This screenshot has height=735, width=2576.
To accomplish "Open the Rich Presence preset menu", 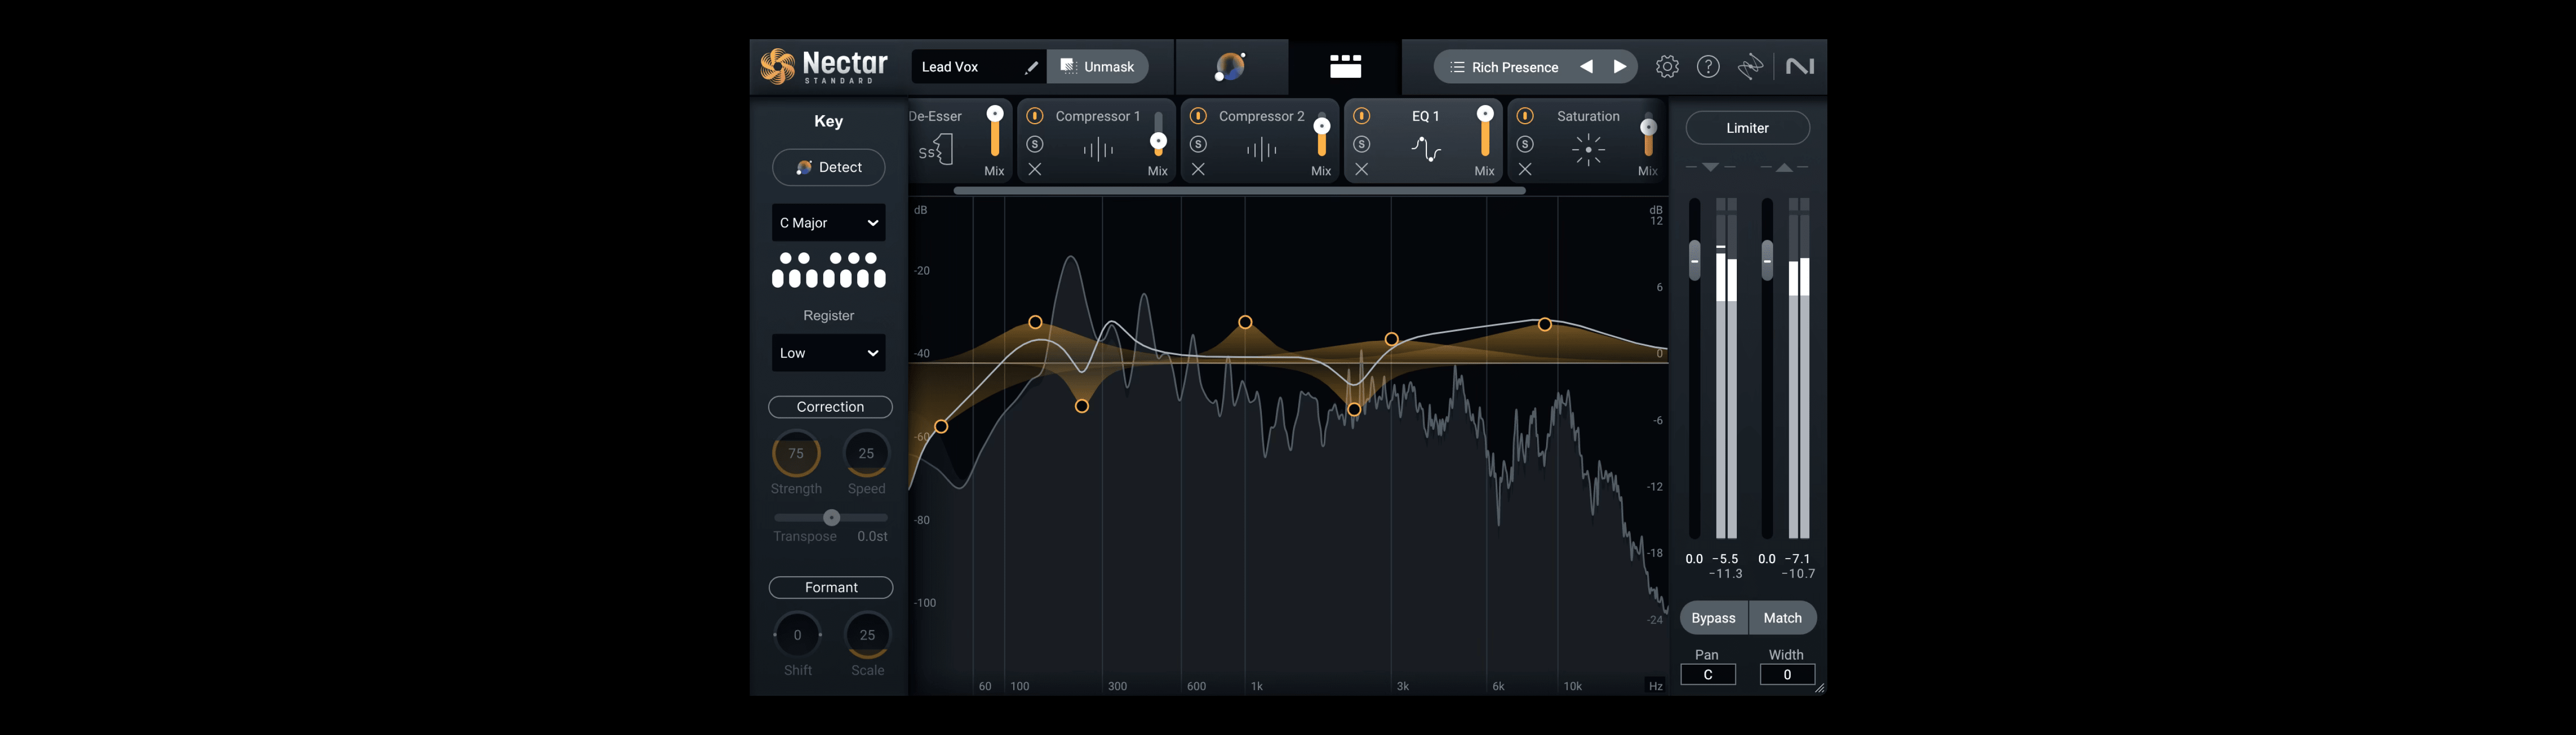I will point(1515,67).
